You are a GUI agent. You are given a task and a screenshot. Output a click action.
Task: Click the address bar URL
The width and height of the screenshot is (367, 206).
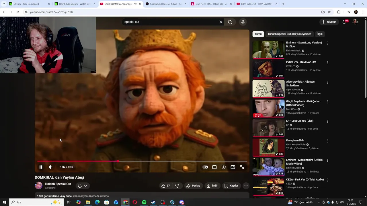[x=51, y=12]
